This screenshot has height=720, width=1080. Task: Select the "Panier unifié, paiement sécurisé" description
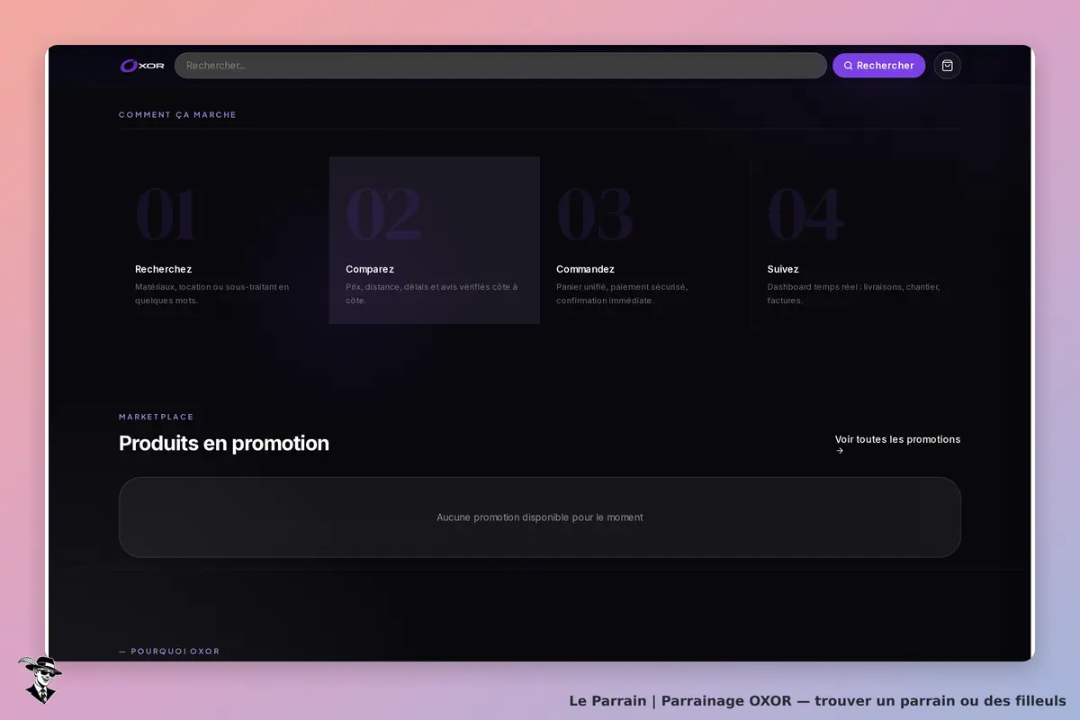click(x=622, y=293)
